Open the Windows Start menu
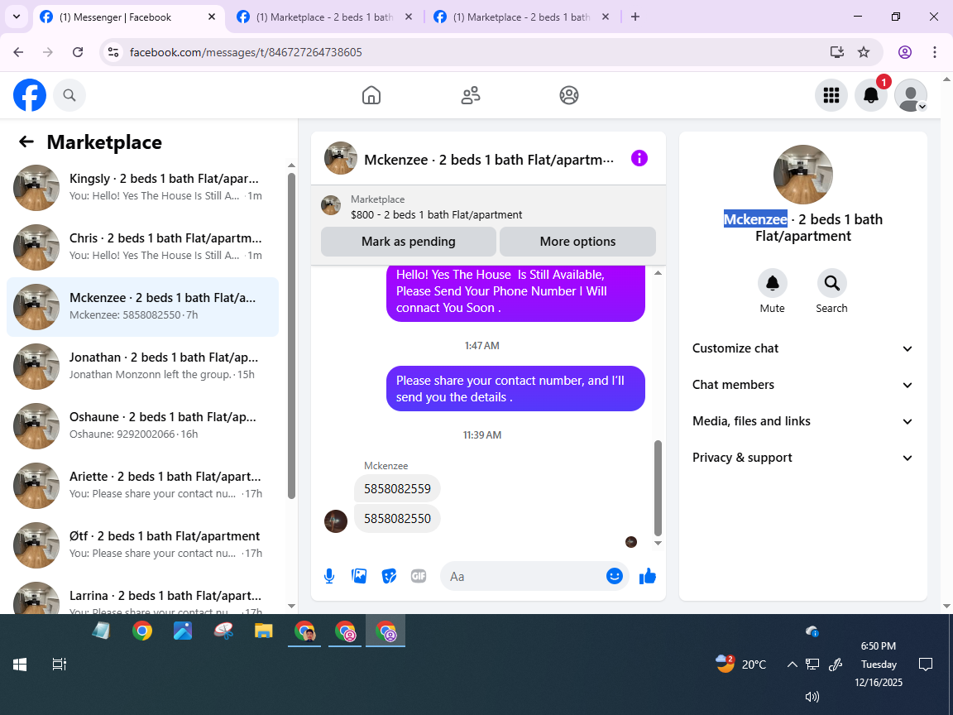The width and height of the screenshot is (953, 715). tap(20, 665)
